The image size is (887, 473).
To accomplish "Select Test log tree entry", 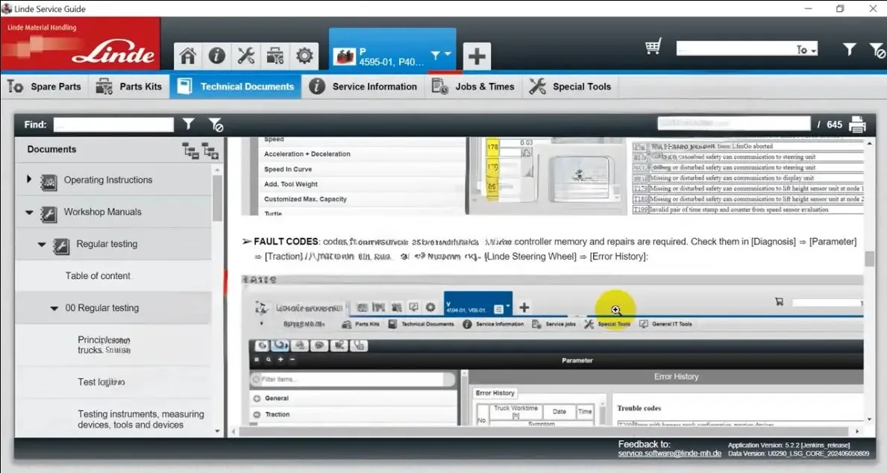I will [x=101, y=382].
